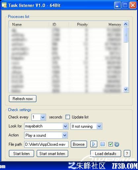Click the Task listener title bar icon
Screen dimensions: 138x170
4,5
